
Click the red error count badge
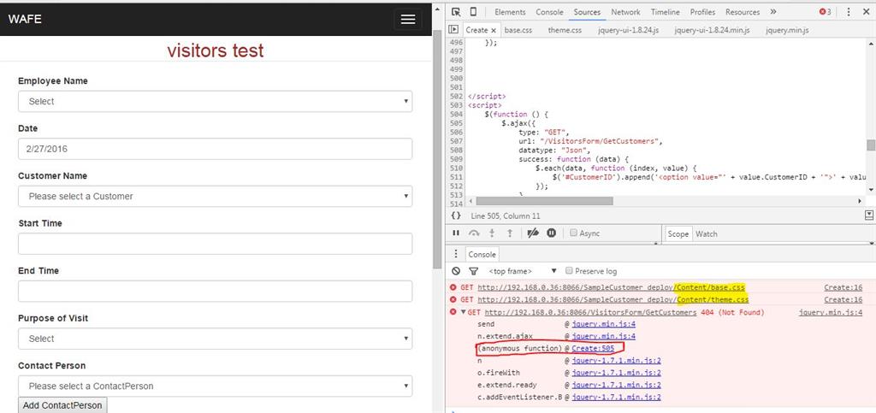(x=826, y=12)
